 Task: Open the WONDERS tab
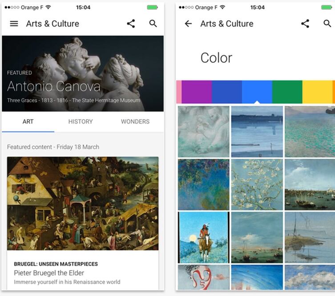click(x=135, y=121)
